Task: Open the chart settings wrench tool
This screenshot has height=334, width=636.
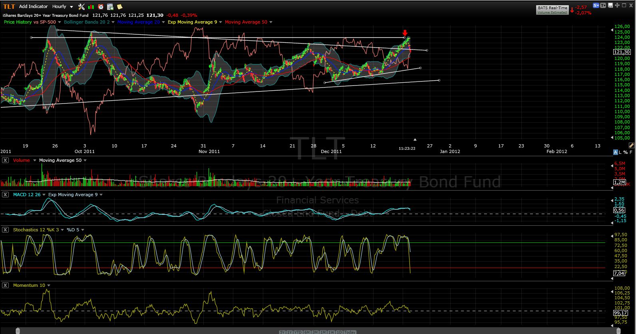Action: (81, 6)
